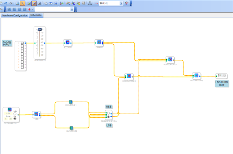This screenshot has height=154, width=233.
Task: Check input channel 2 checkbox
Action: point(22,48)
